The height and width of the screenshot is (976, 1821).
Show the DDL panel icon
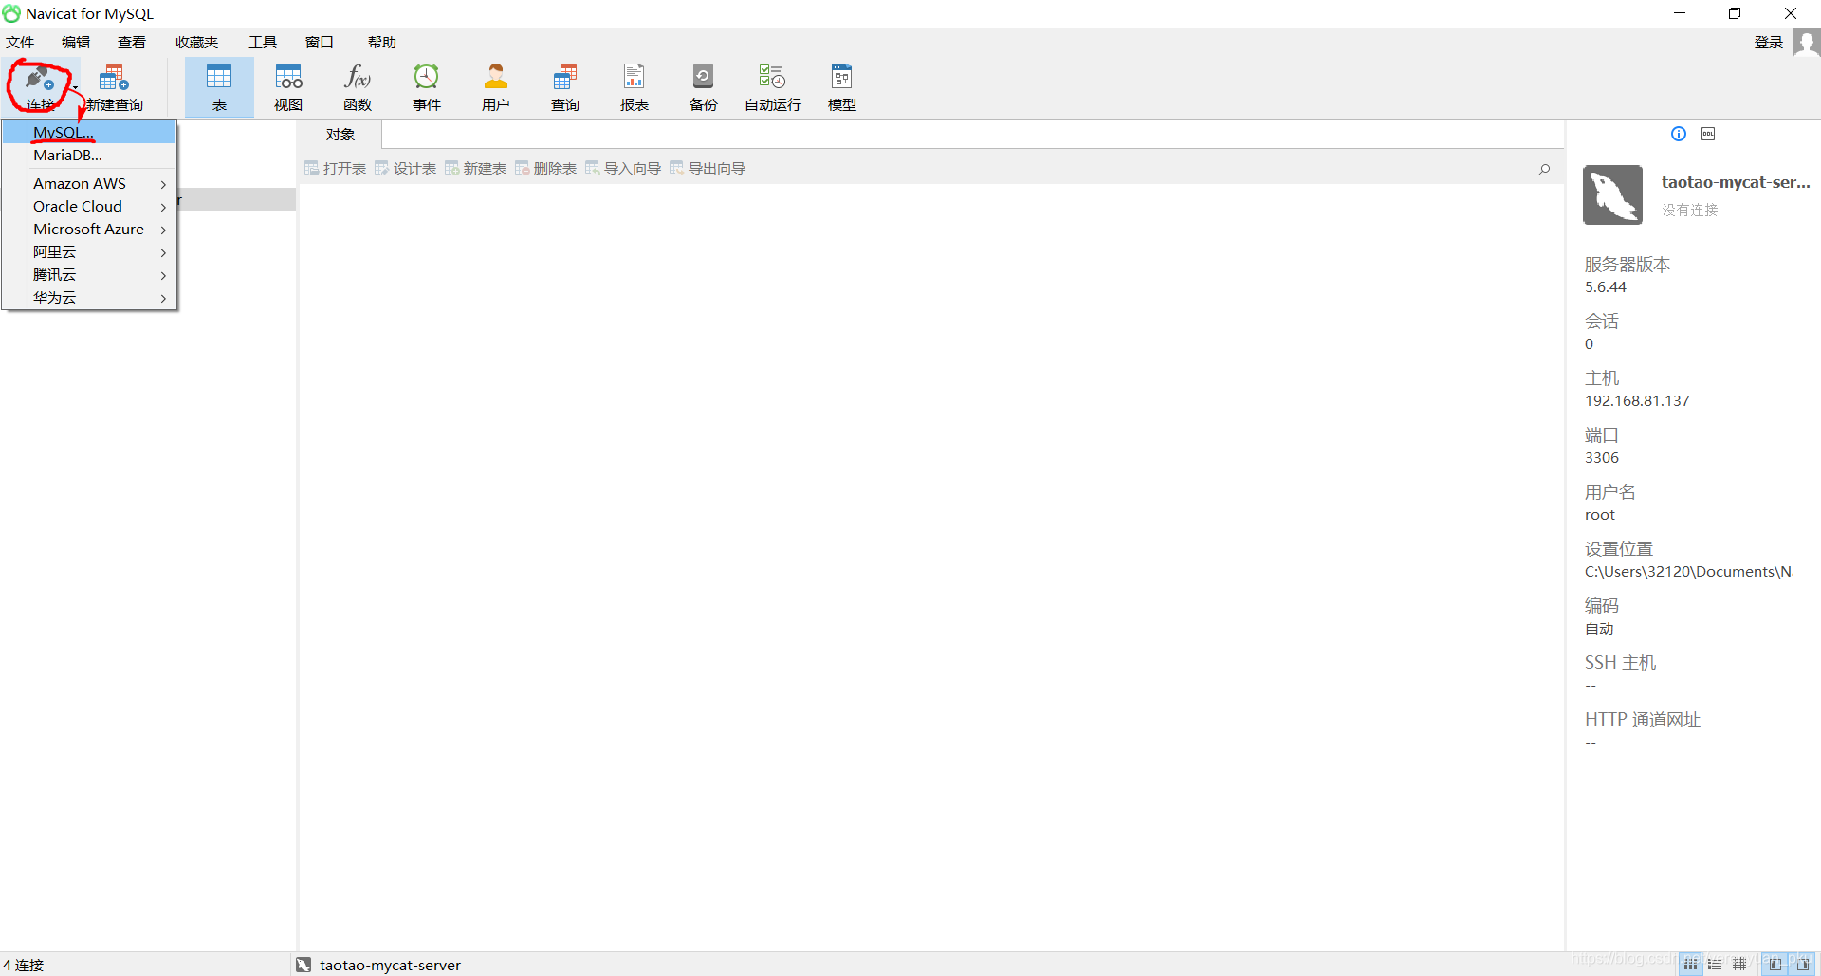click(x=1708, y=134)
